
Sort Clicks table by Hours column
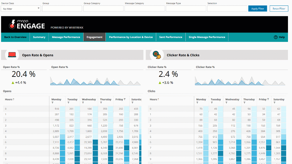click(x=155, y=99)
